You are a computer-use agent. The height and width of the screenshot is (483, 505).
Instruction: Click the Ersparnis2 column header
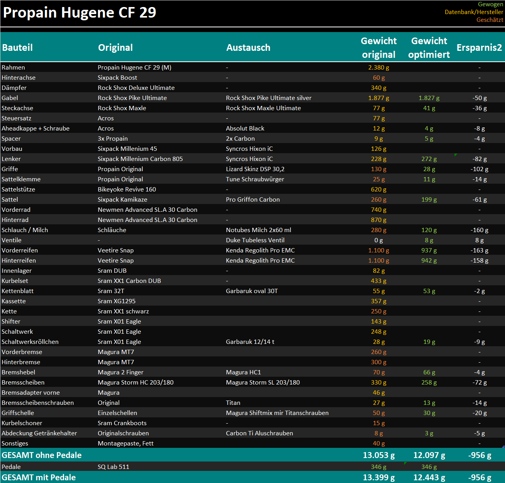click(x=479, y=48)
